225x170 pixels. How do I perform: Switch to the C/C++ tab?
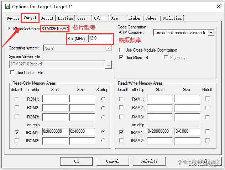(x=100, y=18)
